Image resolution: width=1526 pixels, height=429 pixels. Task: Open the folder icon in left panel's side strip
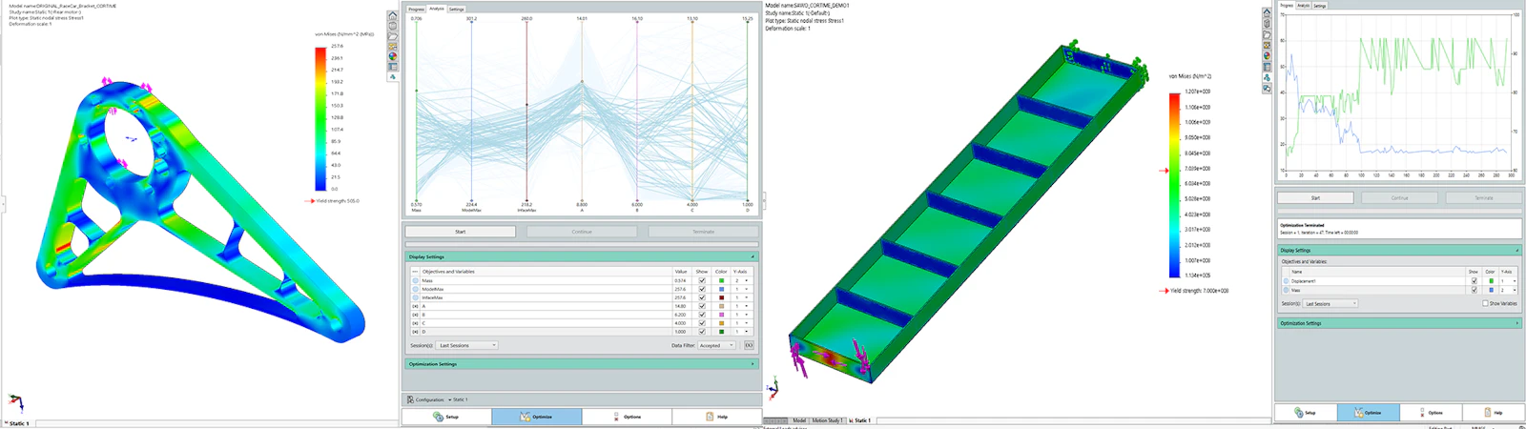pos(393,36)
